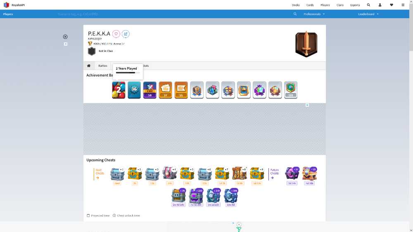Image resolution: width=413 pixels, height=232 pixels.
Task: Click the +17 dark purple future chest
Action: 292,173
